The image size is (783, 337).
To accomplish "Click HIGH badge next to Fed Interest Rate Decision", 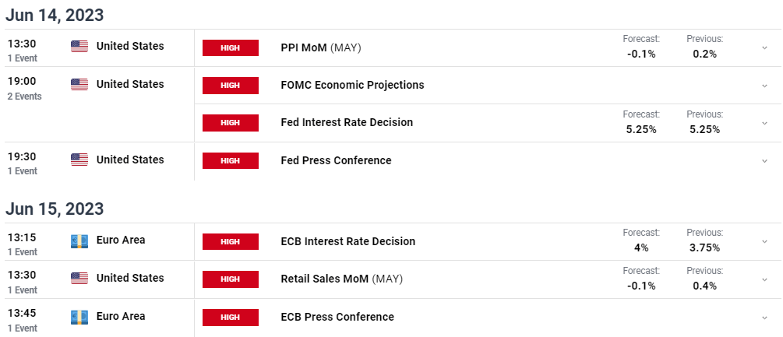I will click(x=230, y=123).
